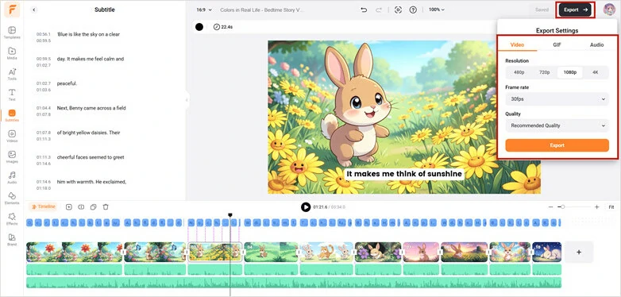
Task: Delete the selected clip with trash icon
Action: (106, 206)
